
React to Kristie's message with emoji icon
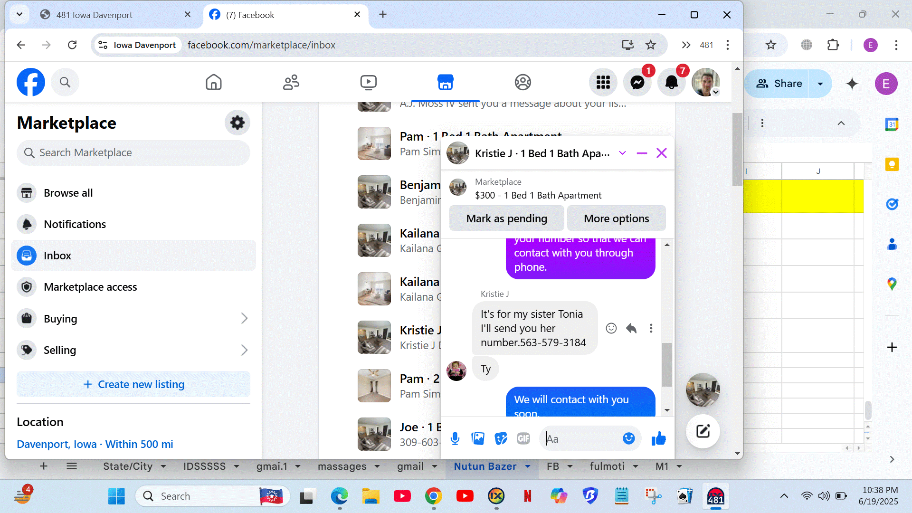pyautogui.click(x=611, y=328)
